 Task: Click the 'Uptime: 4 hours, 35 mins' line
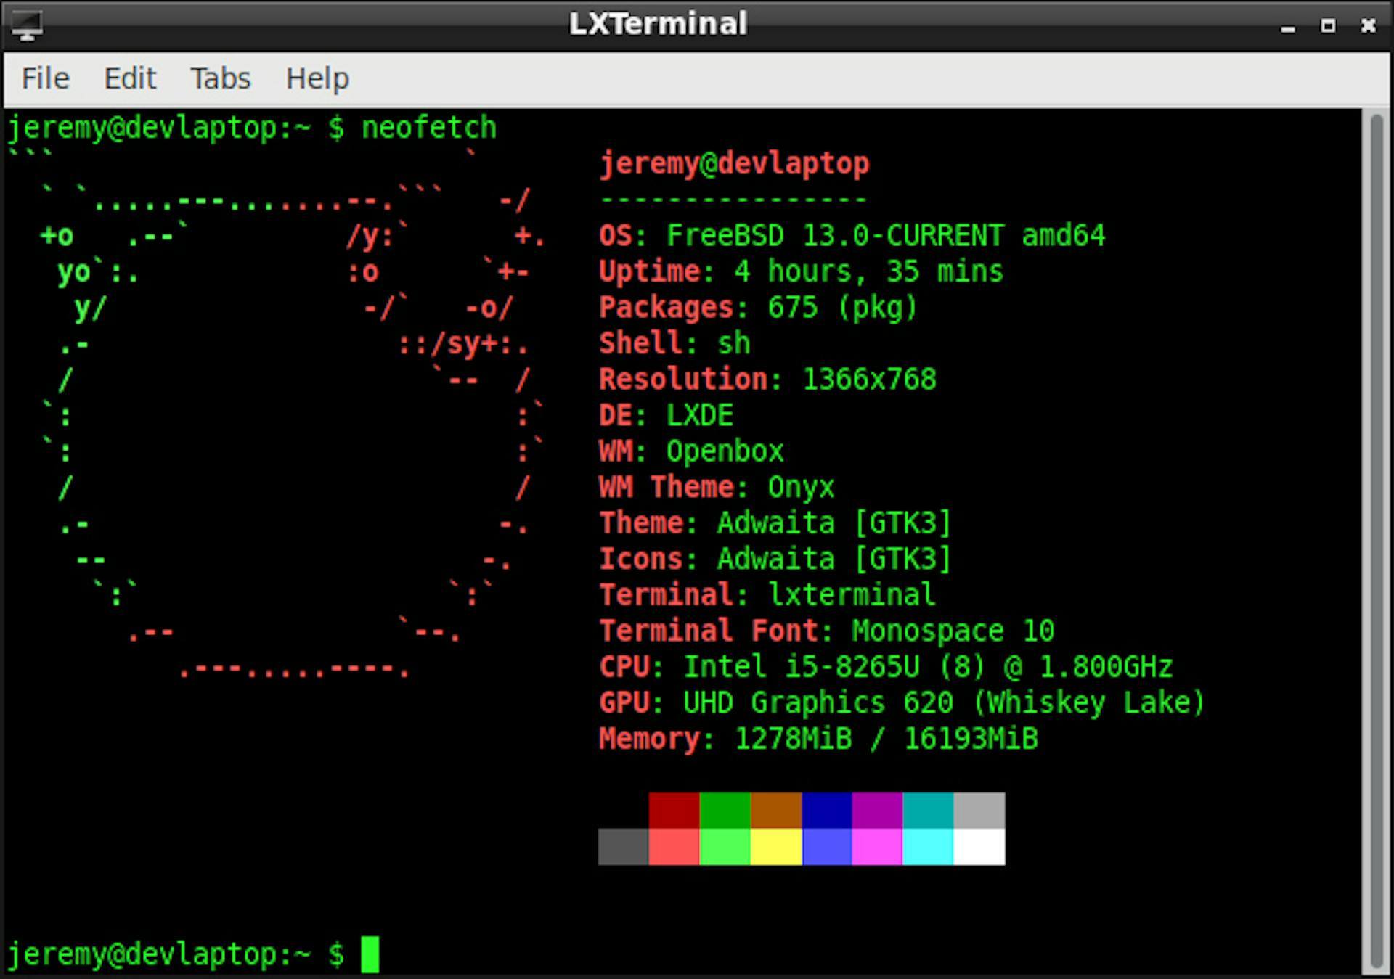801,271
